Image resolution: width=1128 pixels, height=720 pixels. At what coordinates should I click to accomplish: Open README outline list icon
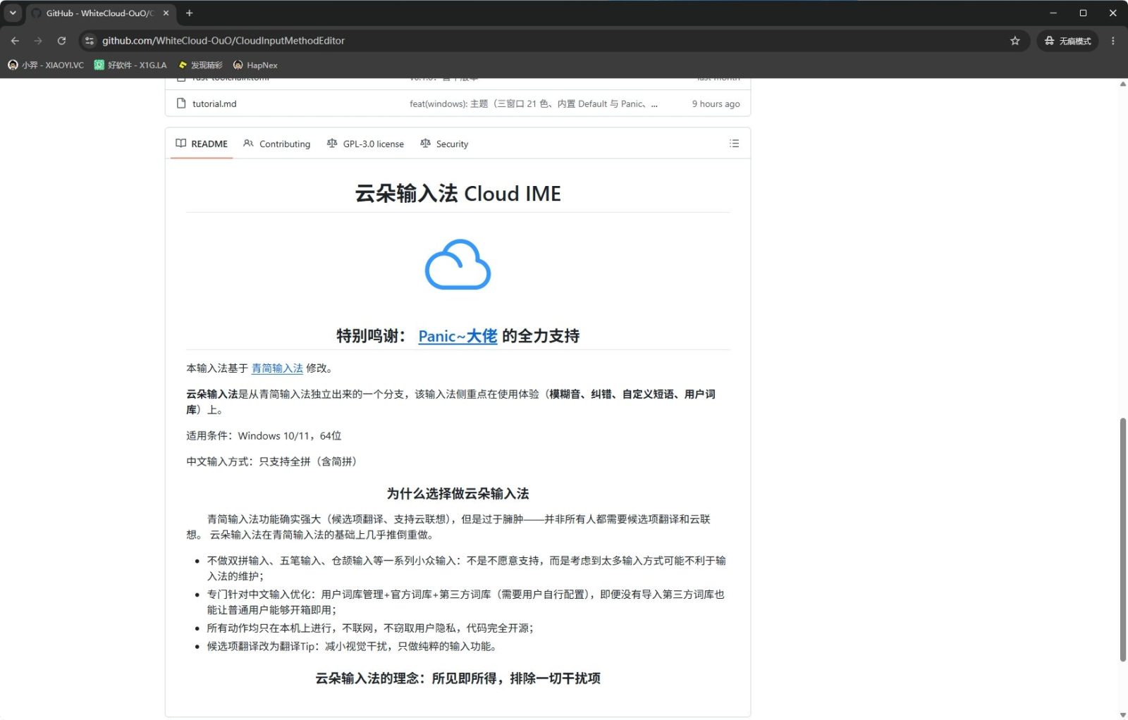pyautogui.click(x=734, y=144)
